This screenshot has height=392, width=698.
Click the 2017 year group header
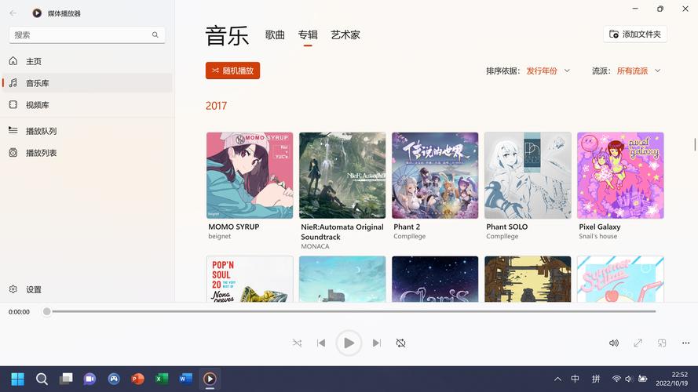coord(217,106)
